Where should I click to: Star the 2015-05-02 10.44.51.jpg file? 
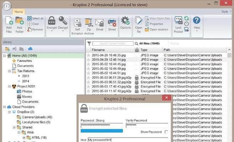point(88,73)
